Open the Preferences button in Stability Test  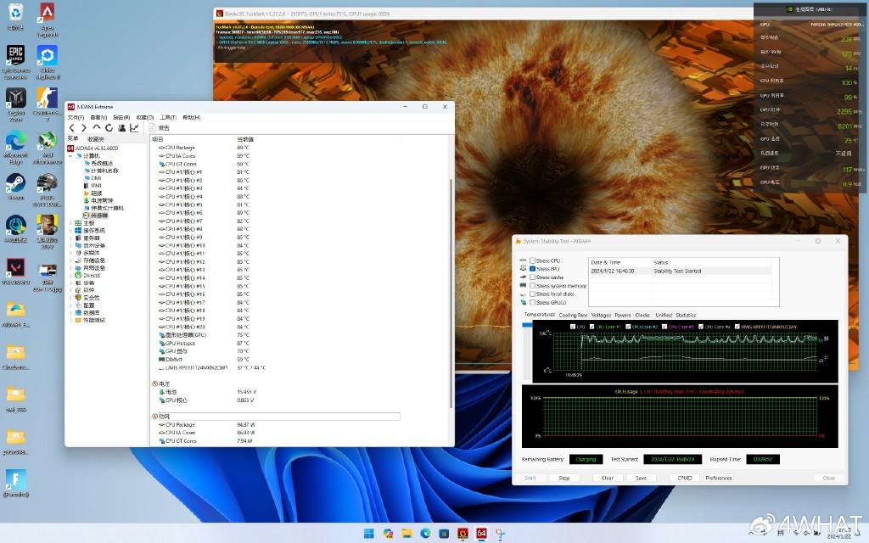coord(718,478)
